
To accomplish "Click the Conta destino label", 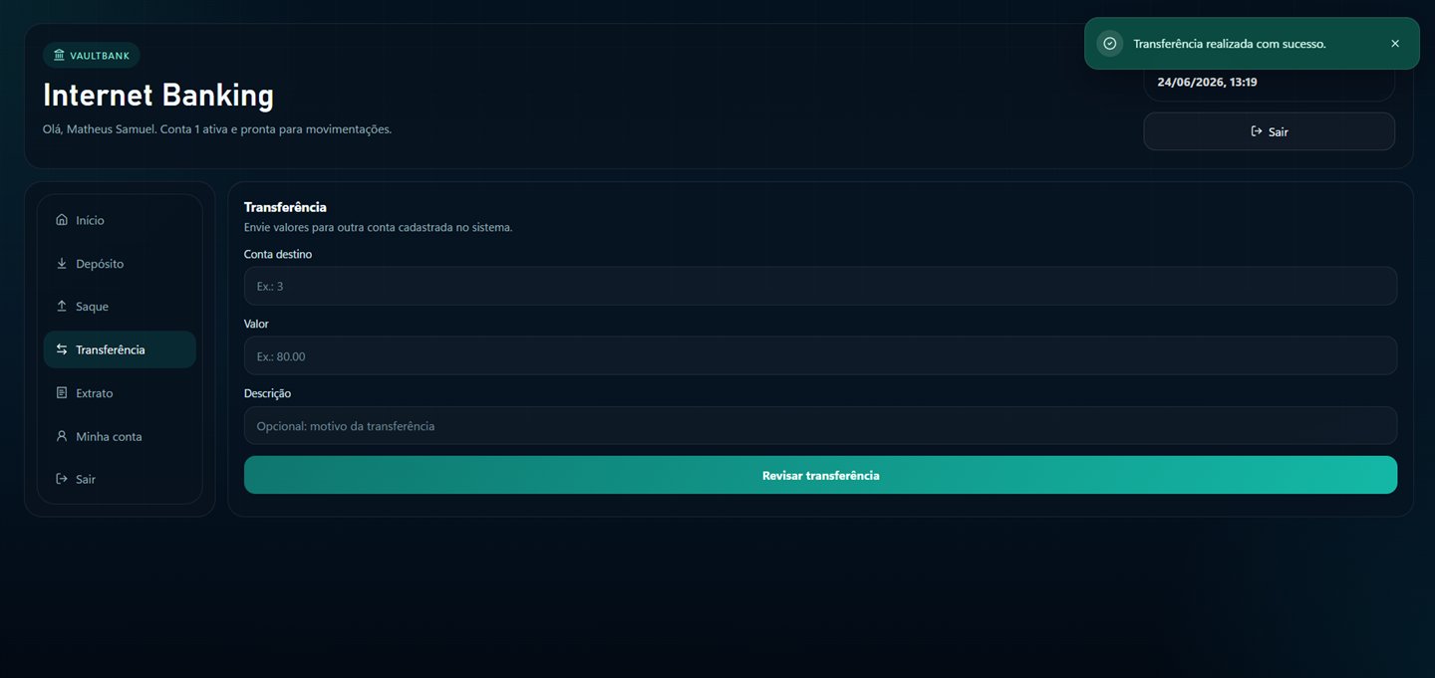I will coord(278,254).
